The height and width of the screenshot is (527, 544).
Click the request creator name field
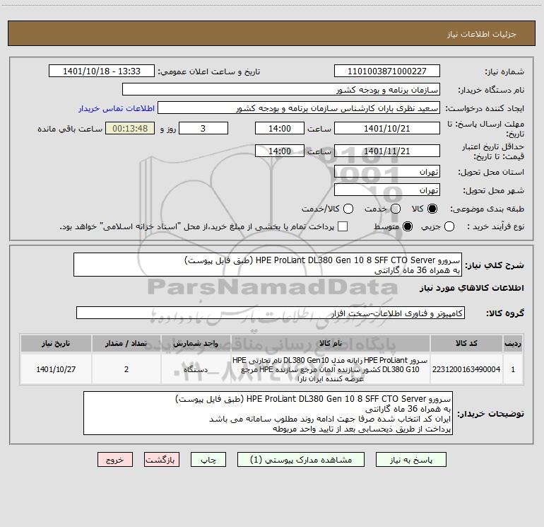pos(299,108)
